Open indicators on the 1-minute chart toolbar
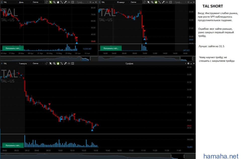The image size is (241, 159). pyautogui.click(x=47, y=63)
